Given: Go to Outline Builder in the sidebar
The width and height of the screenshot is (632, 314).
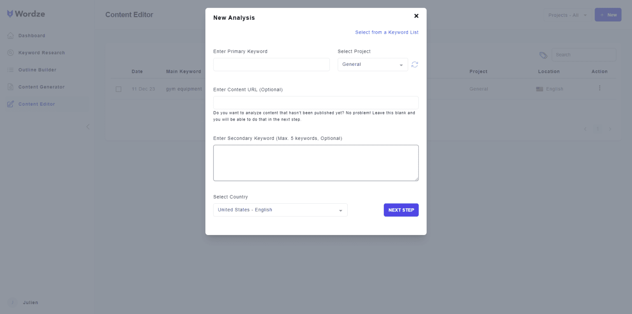Looking at the screenshot, I should (x=37, y=70).
